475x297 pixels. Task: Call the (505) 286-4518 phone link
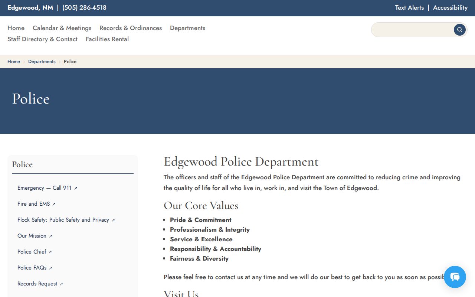(84, 7)
